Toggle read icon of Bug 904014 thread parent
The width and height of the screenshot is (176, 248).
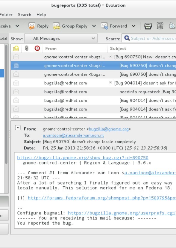tap(16, 83)
